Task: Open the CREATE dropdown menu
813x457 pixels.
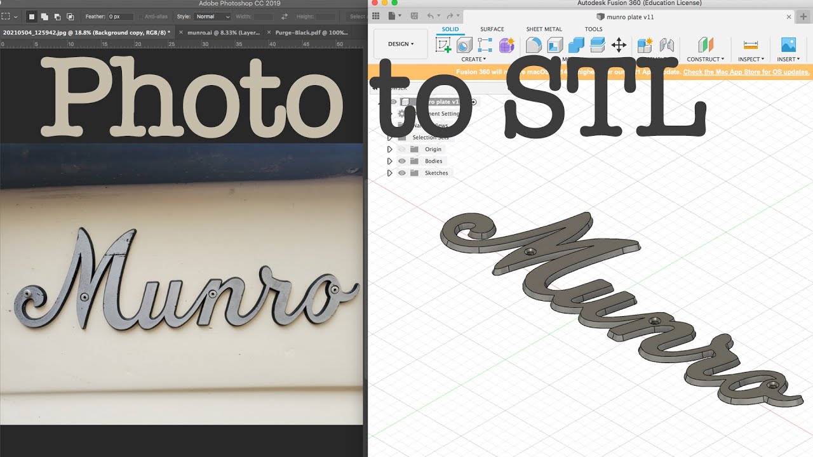Action: 474,59
